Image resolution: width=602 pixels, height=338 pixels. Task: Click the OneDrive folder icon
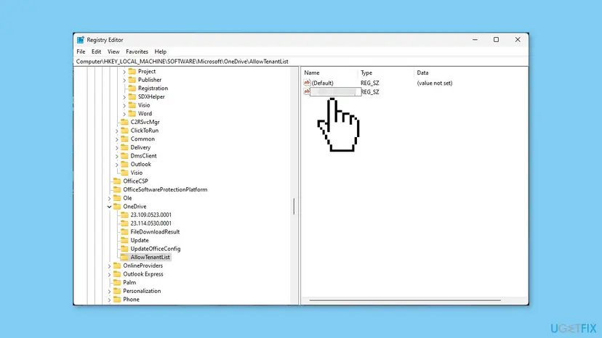click(x=117, y=206)
